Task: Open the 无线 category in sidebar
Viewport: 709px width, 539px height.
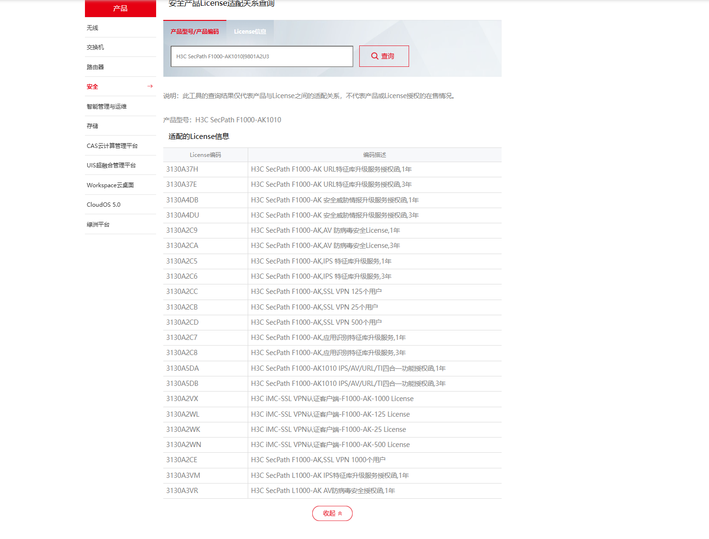Action: point(93,28)
